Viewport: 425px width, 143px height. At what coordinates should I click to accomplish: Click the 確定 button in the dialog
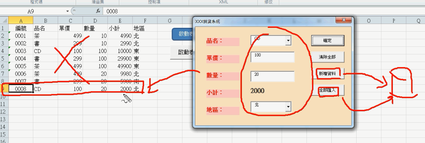coord(328,40)
